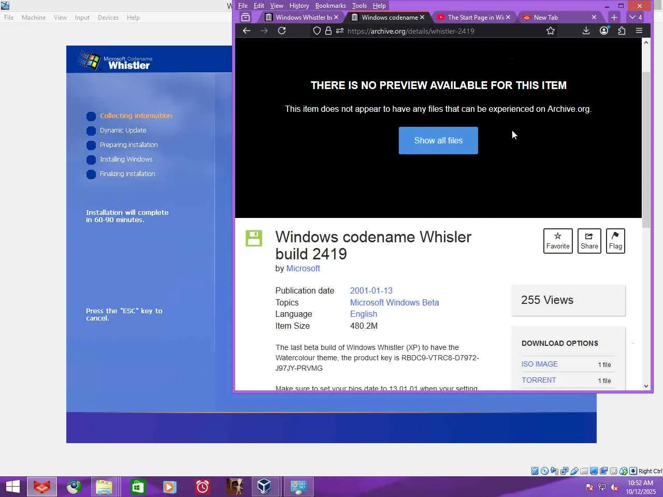This screenshot has width=663, height=497.
Task: Open VirtualBox Input menu
Action: [82, 18]
